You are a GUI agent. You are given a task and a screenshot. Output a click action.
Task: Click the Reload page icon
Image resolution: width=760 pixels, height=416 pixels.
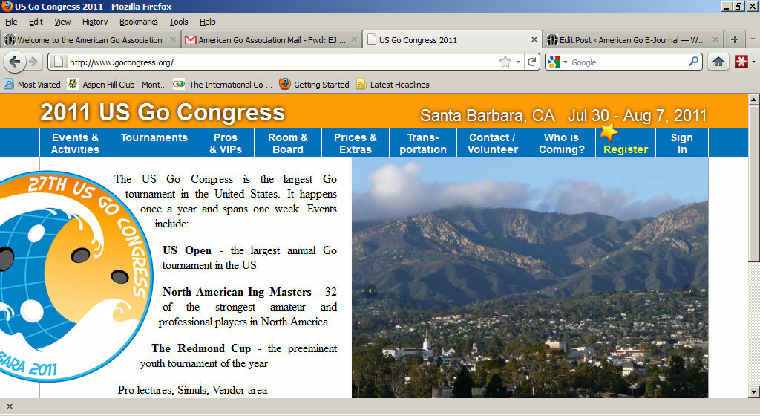531,62
